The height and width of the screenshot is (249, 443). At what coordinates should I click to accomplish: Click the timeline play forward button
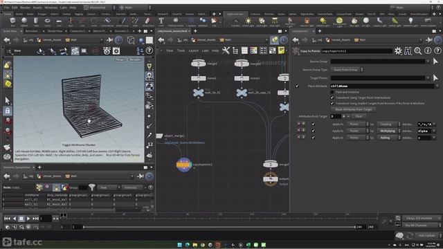tap(28, 219)
